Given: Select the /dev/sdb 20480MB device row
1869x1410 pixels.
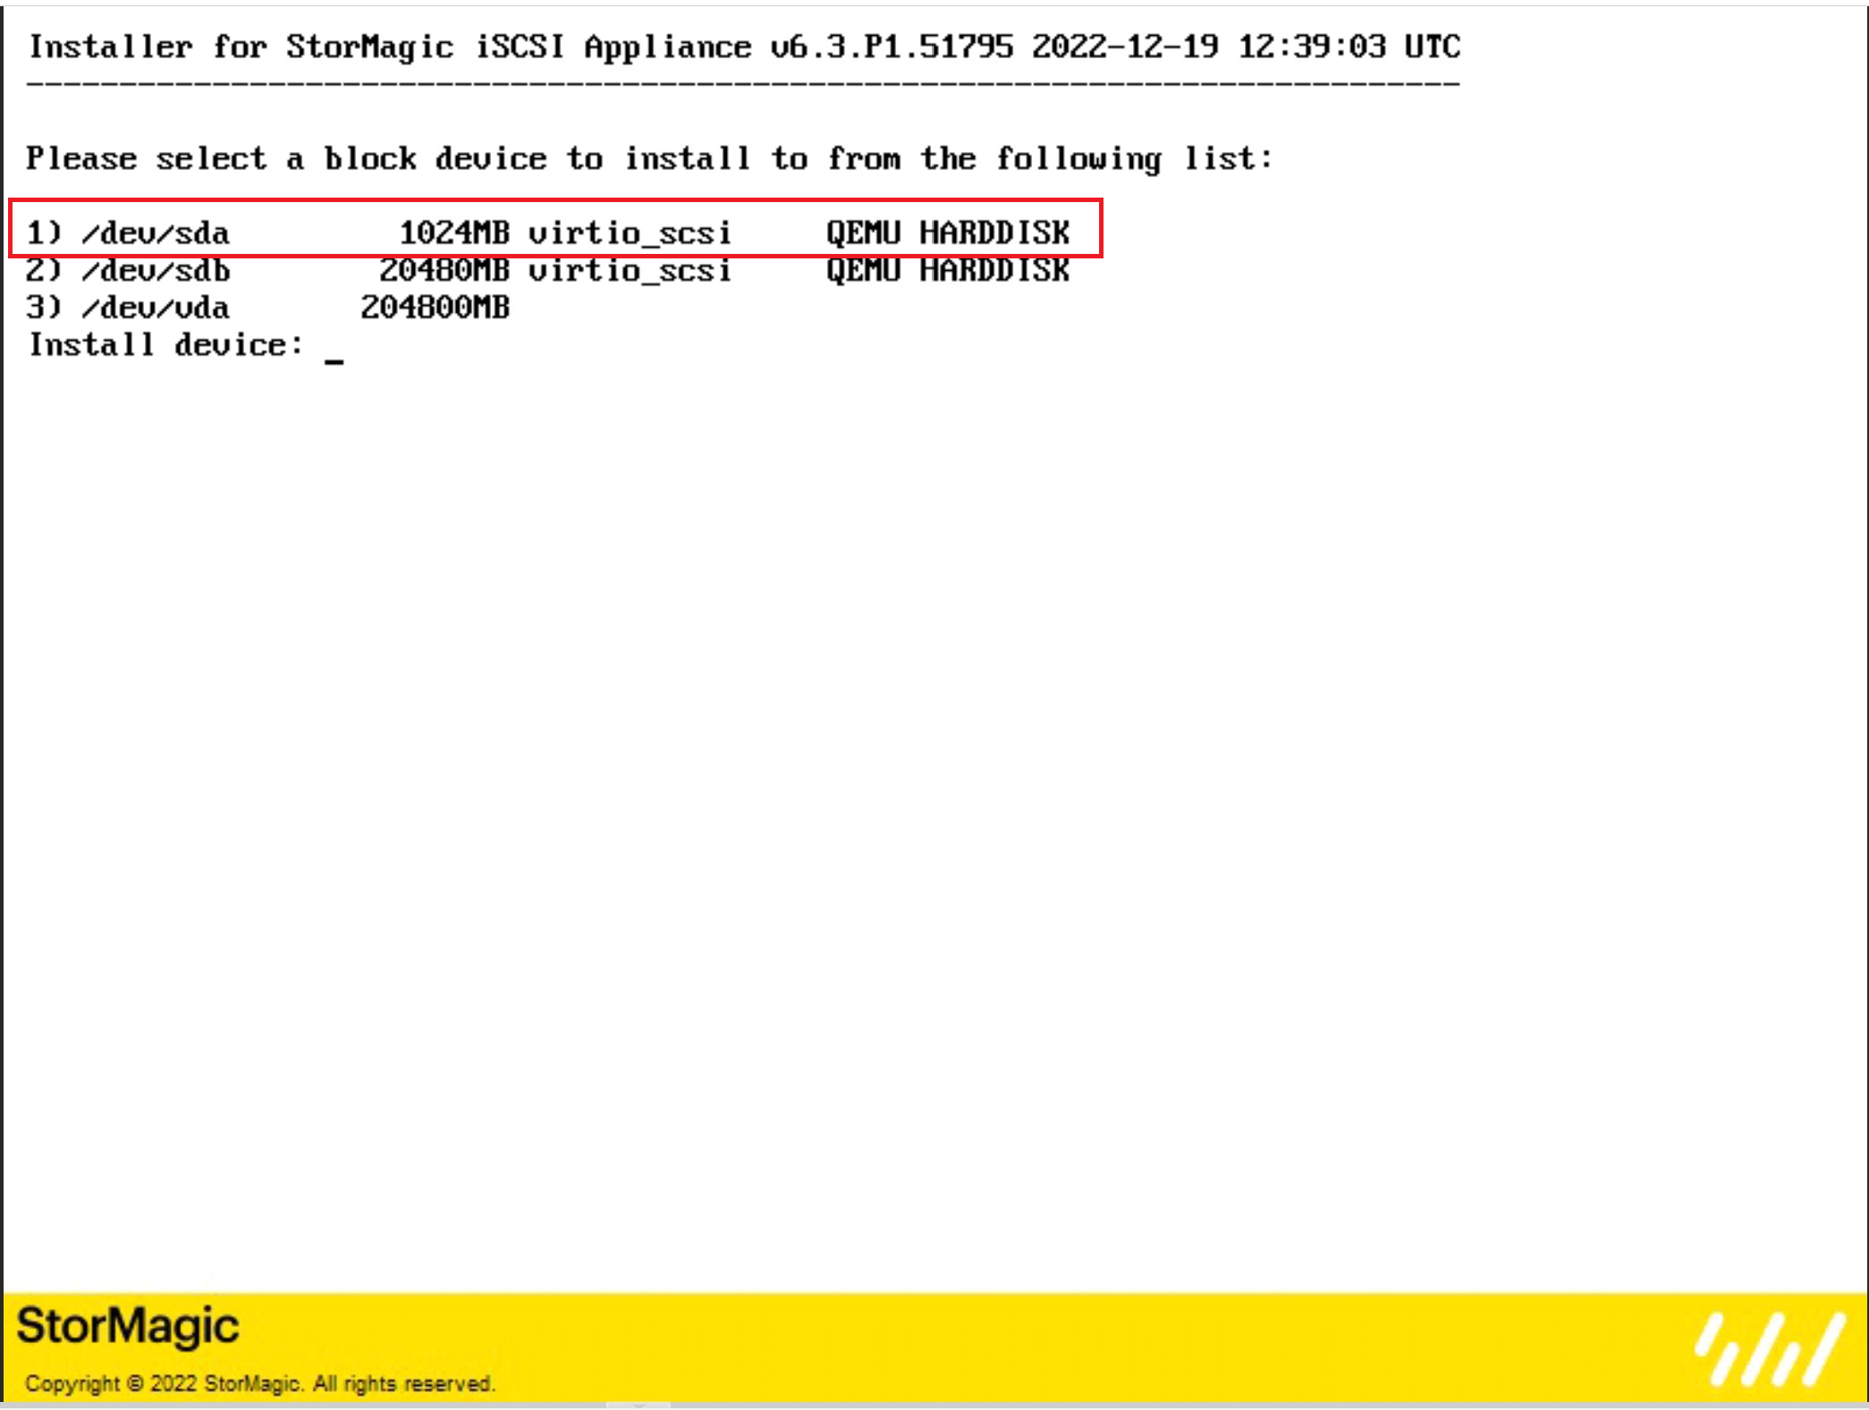Looking at the screenshot, I should coord(547,270).
